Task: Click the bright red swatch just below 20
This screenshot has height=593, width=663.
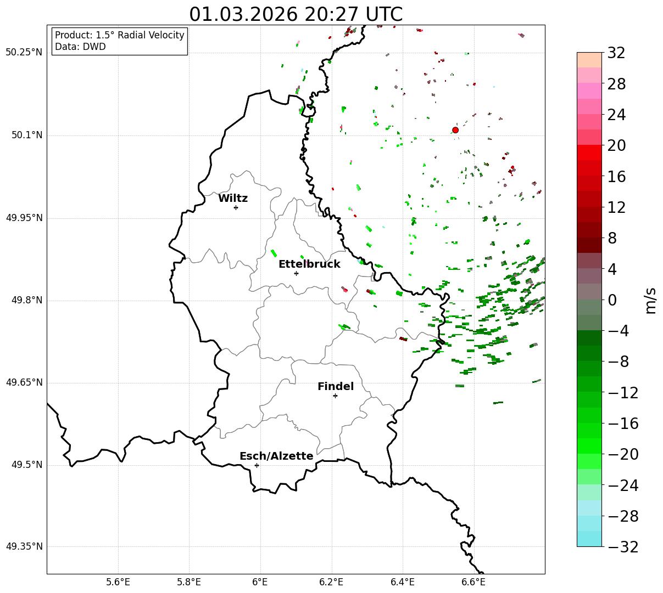Action: click(589, 153)
